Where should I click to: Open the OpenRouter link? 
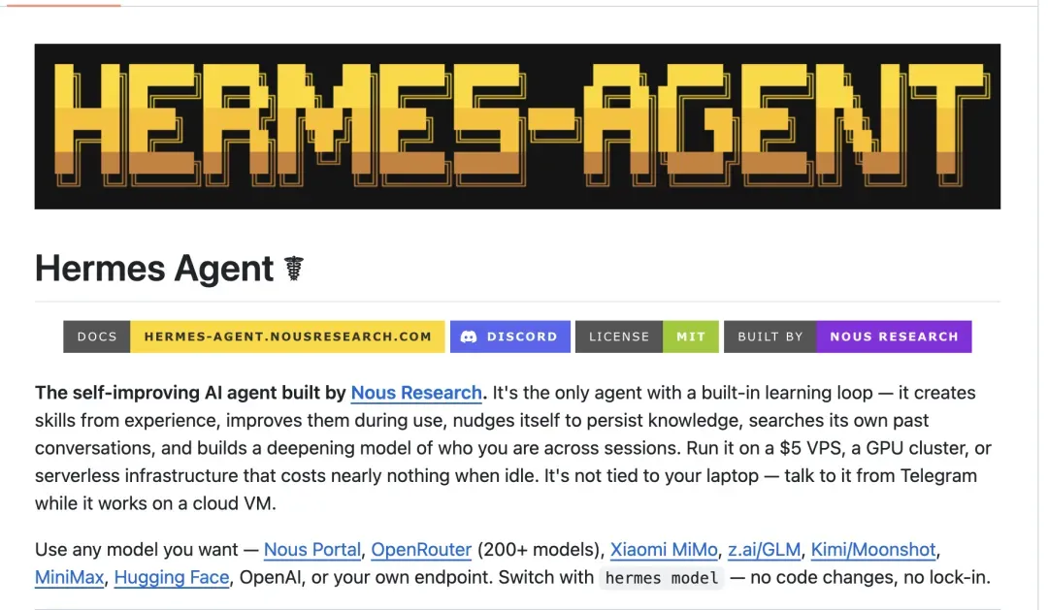point(421,550)
